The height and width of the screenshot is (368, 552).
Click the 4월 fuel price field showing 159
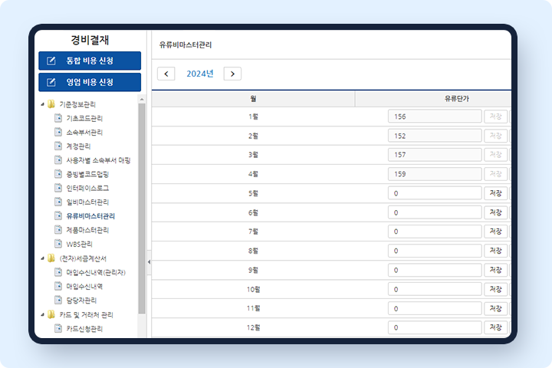(x=435, y=174)
